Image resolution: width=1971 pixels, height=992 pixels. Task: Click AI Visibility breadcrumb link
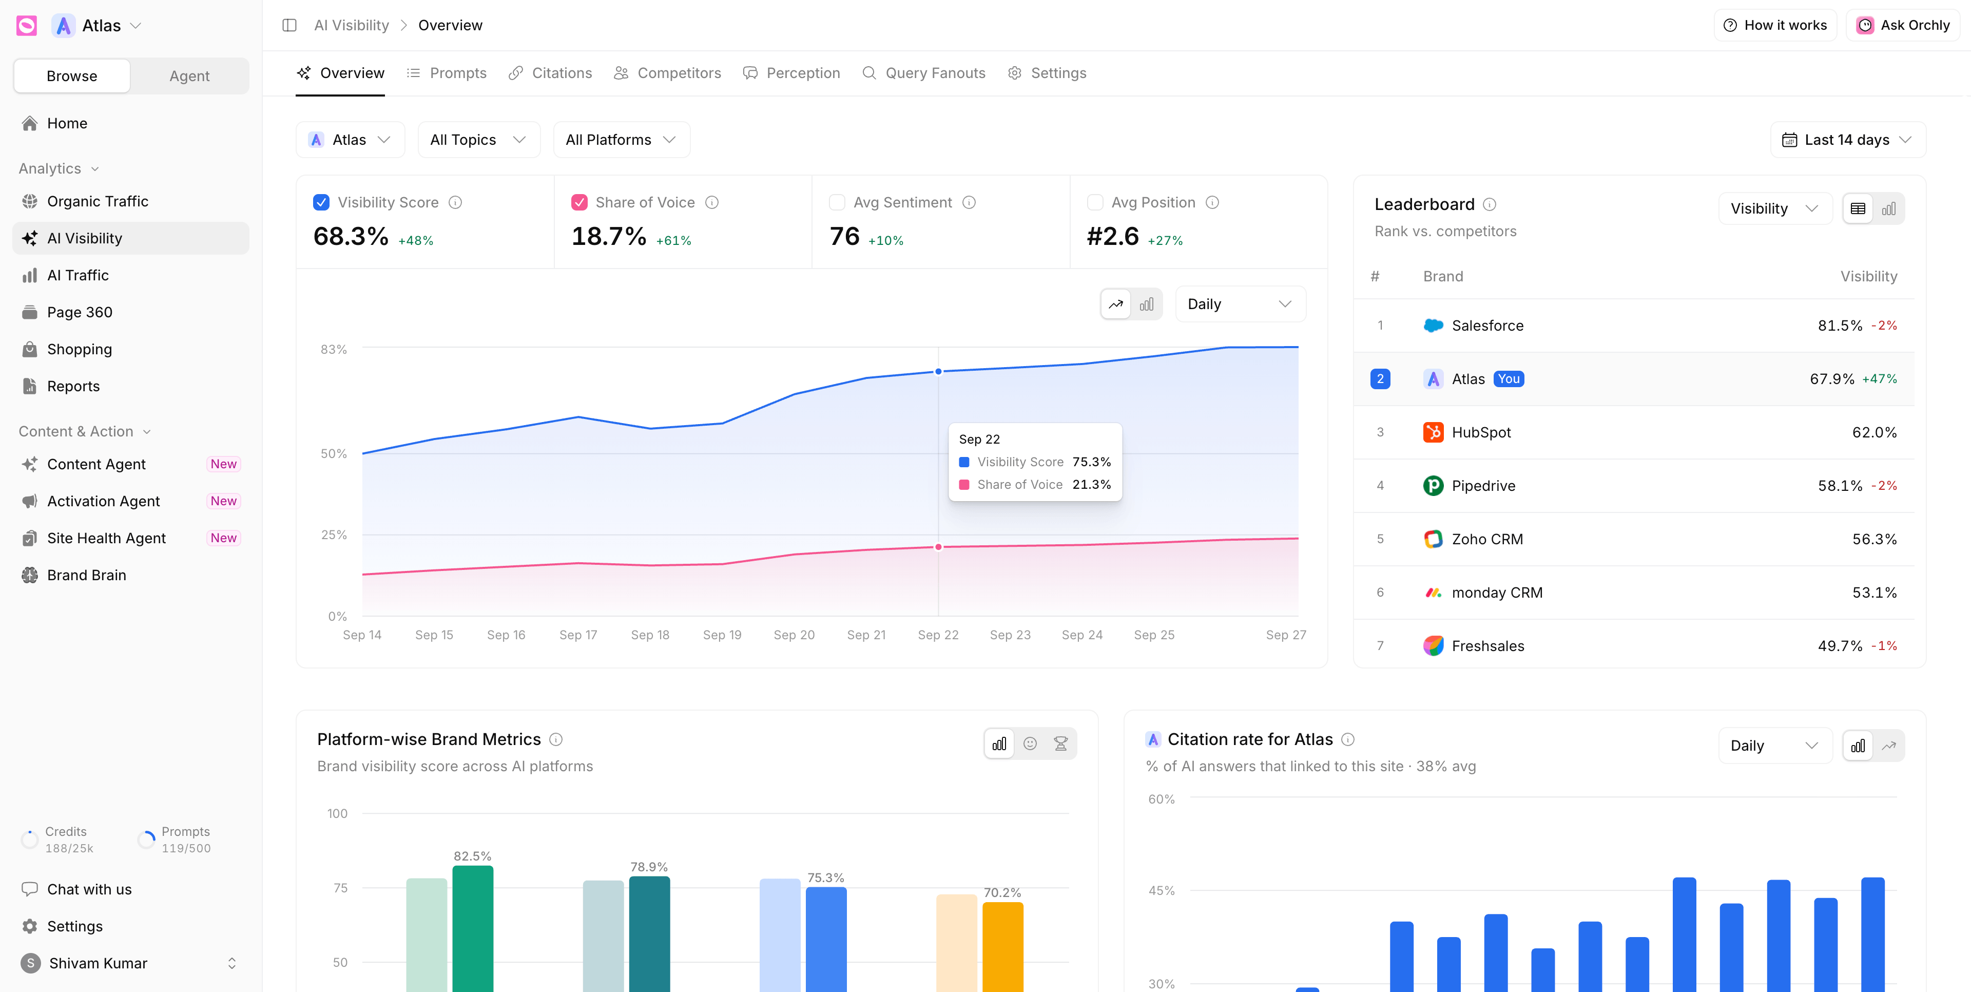351,25
